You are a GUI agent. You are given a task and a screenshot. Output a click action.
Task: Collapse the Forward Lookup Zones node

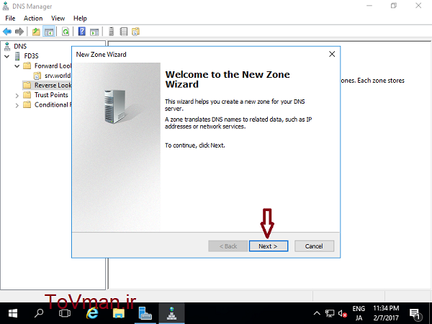coord(17,66)
